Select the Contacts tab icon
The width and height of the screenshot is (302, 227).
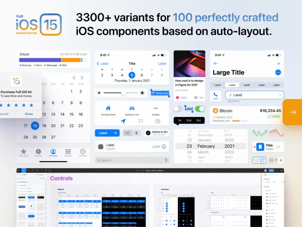tap(53, 151)
